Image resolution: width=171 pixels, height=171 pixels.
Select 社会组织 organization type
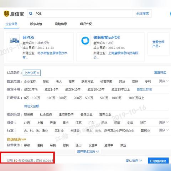(46, 115)
